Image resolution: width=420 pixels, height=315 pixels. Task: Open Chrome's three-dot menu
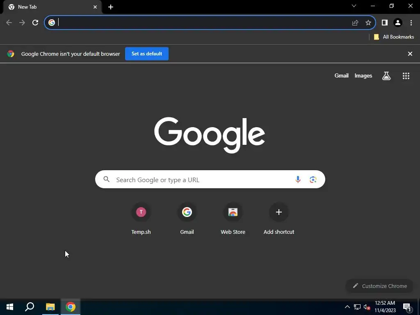411,23
